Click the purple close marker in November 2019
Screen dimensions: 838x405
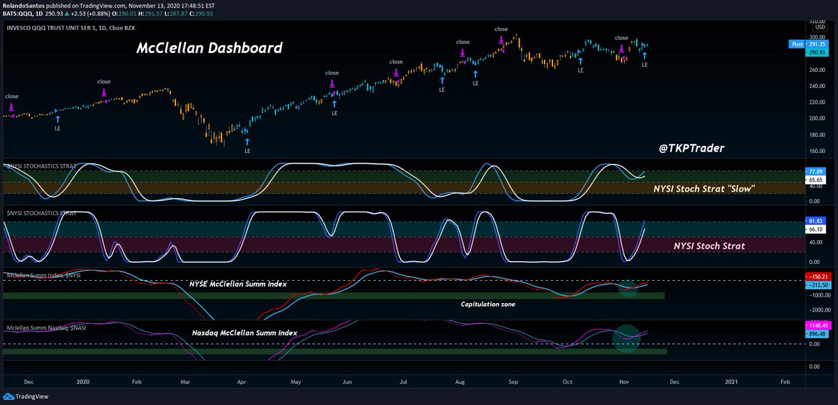(x=12, y=107)
